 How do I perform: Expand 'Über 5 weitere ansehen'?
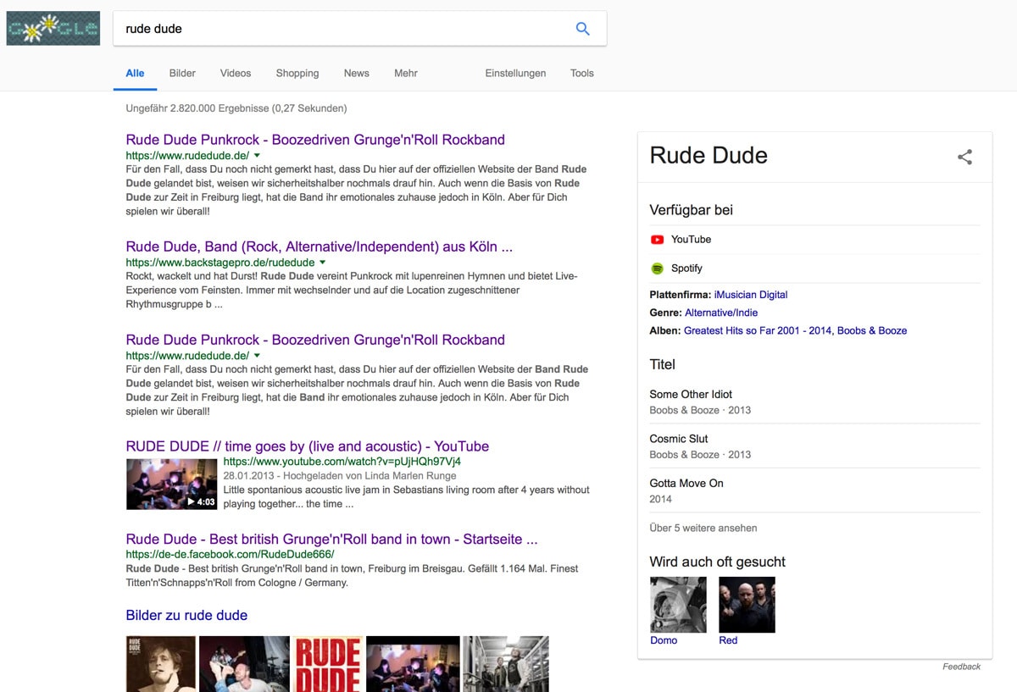click(x=703, y=528)
